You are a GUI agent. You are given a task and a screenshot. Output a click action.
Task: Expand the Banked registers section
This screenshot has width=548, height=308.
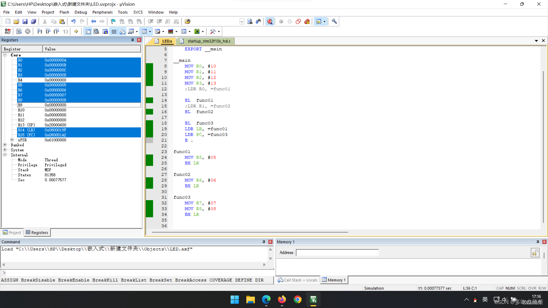pyautogui.click(x=5, y=145)
